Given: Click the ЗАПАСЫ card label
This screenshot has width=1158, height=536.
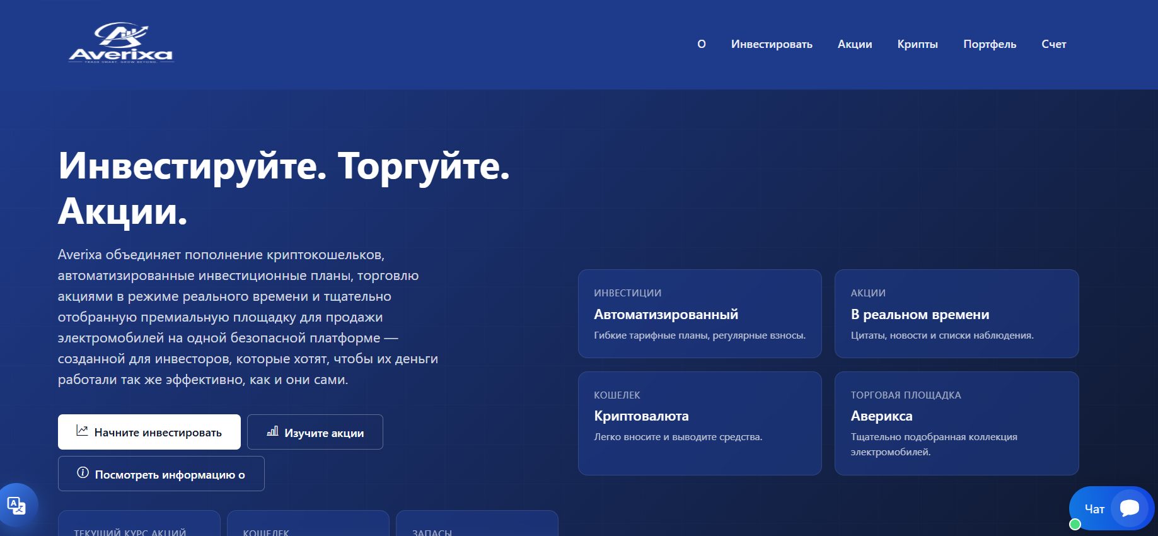Looking at the screenshot, I should (x=432, y=532).
